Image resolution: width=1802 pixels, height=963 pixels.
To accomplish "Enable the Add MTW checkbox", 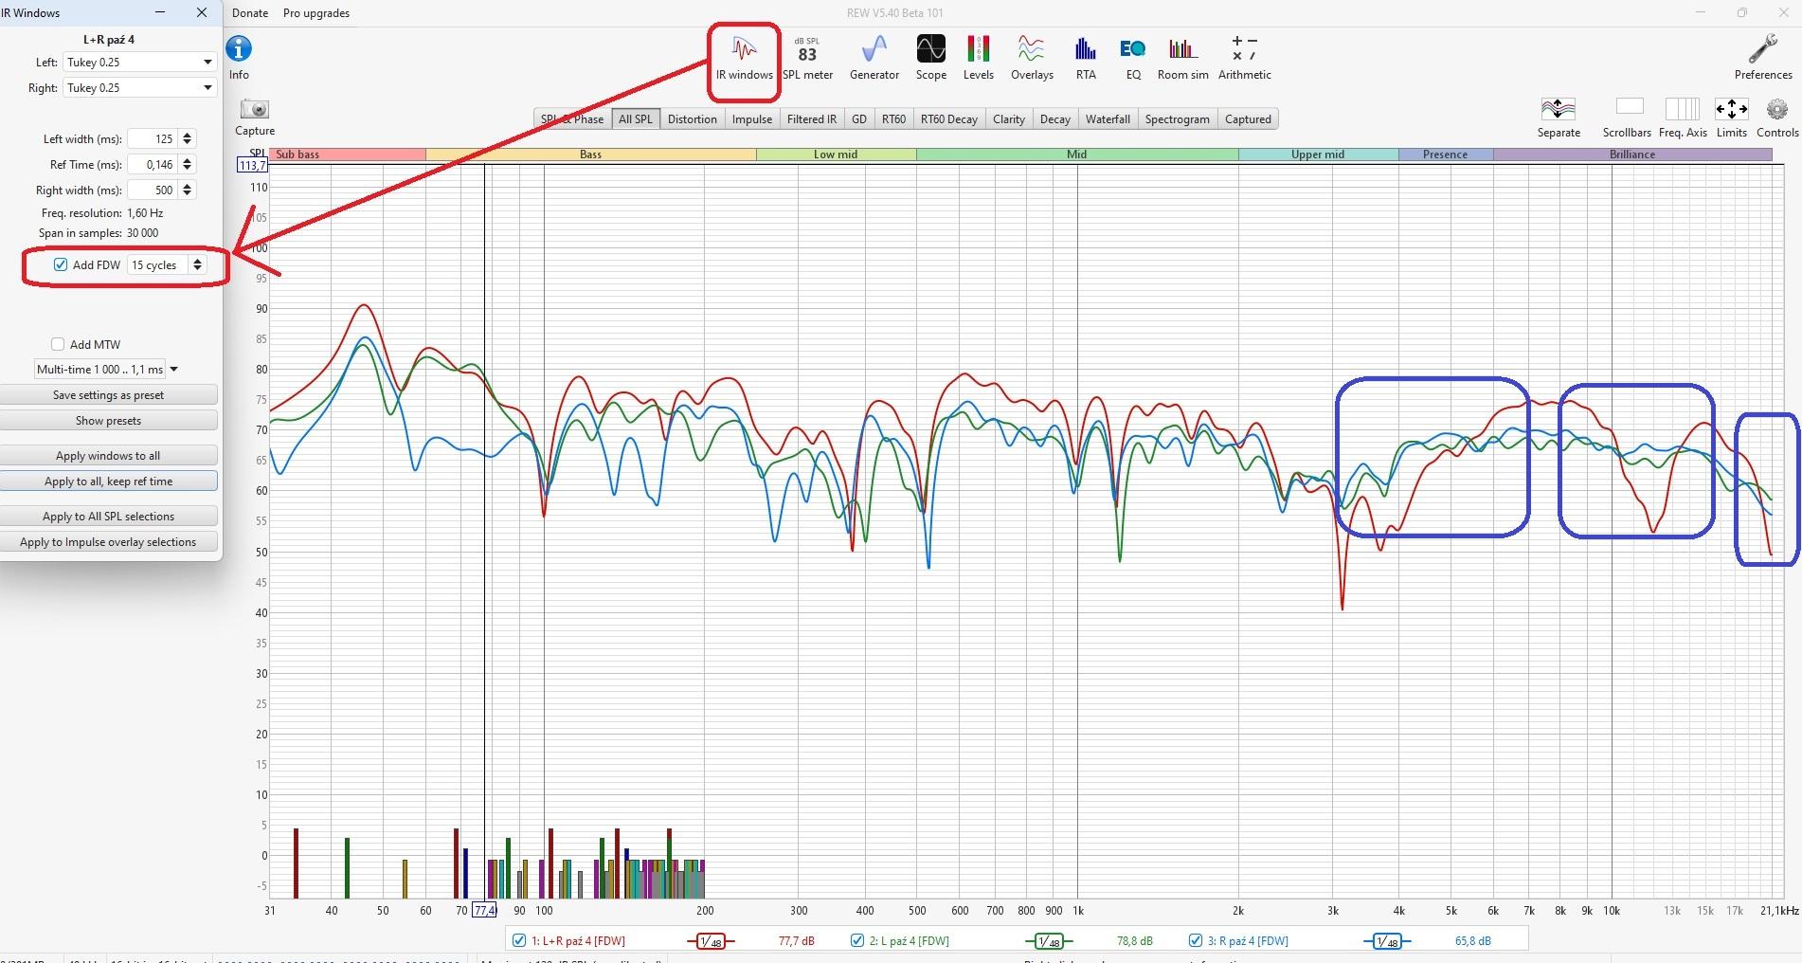I will click(58, 344).
